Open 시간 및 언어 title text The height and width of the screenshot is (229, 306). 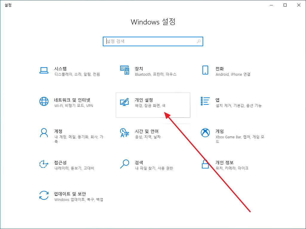(x=146, y=131)
